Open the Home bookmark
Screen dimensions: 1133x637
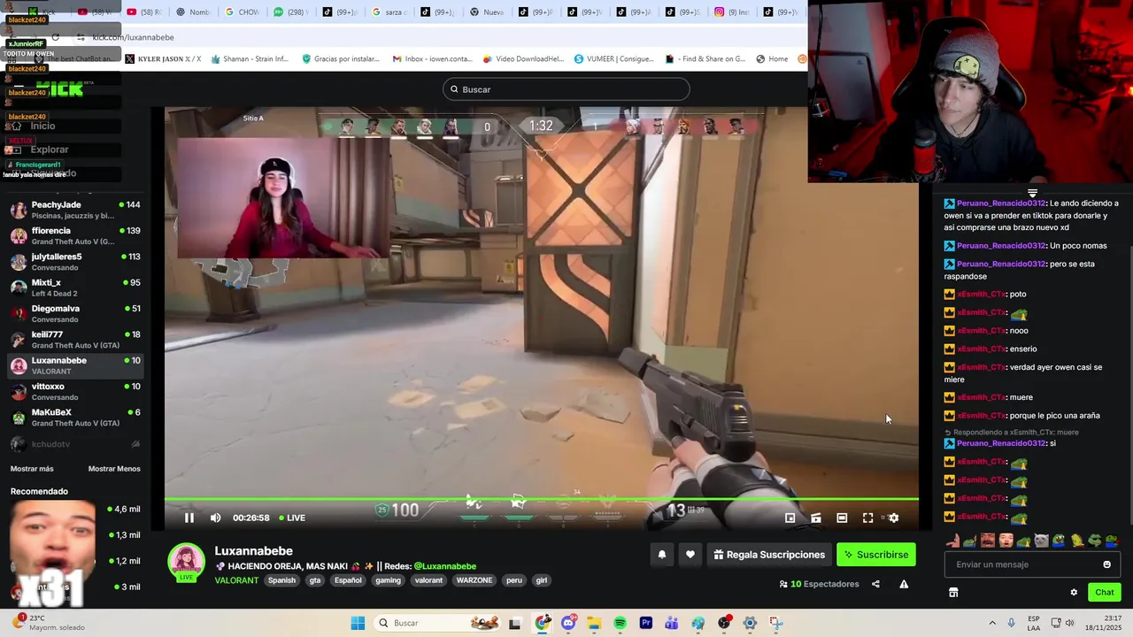pyautogui.click(x=772, y=59)
